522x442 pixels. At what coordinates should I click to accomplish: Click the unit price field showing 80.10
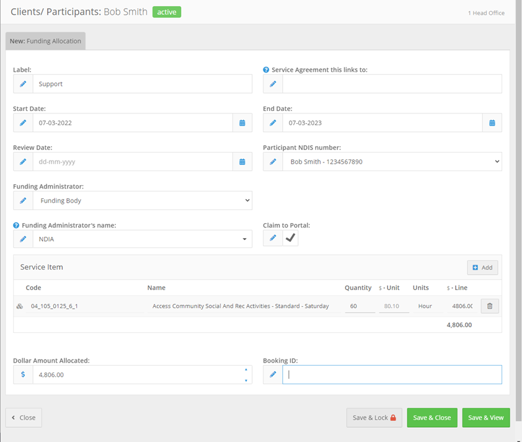coord(394,306)
